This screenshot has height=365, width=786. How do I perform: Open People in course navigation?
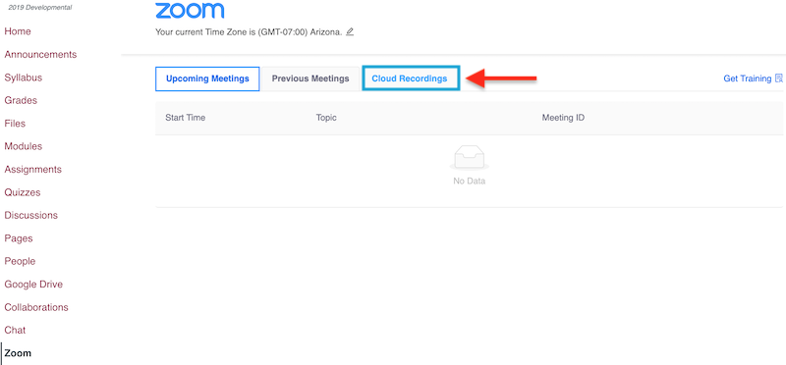click(x=20, y=261)
